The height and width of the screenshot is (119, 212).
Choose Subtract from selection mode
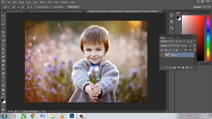pyautogui.click(x=23, y=7)
